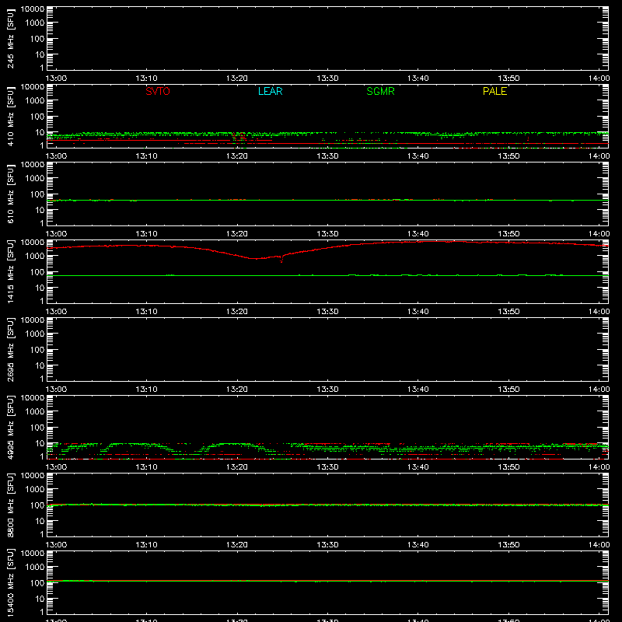
Task: Select the 8800 MHz [SFU] axis label
Action: click(x=11, y=505)
